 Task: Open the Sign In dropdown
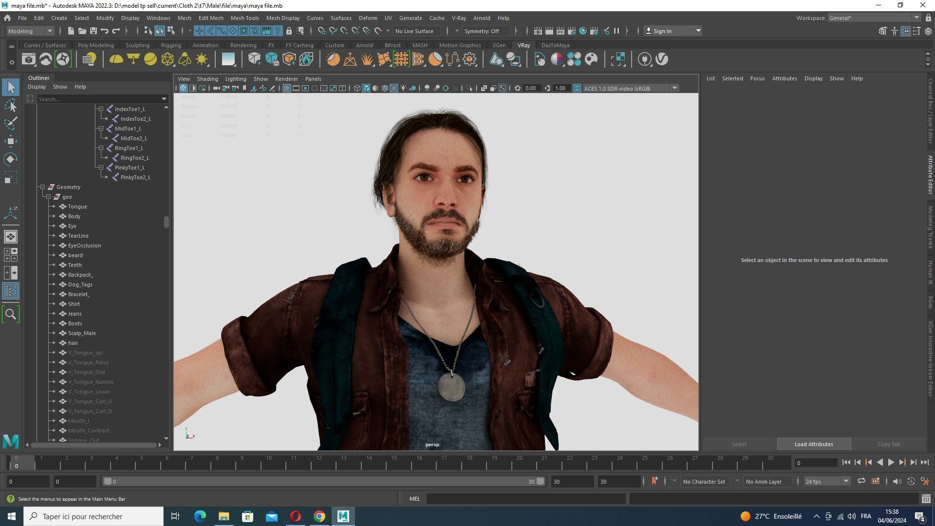coord(673,31)
